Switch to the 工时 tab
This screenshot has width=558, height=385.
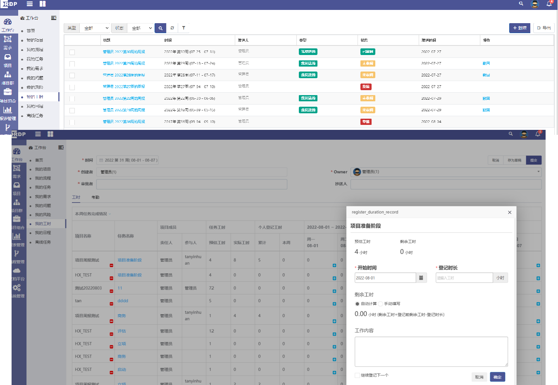(76, 197)
